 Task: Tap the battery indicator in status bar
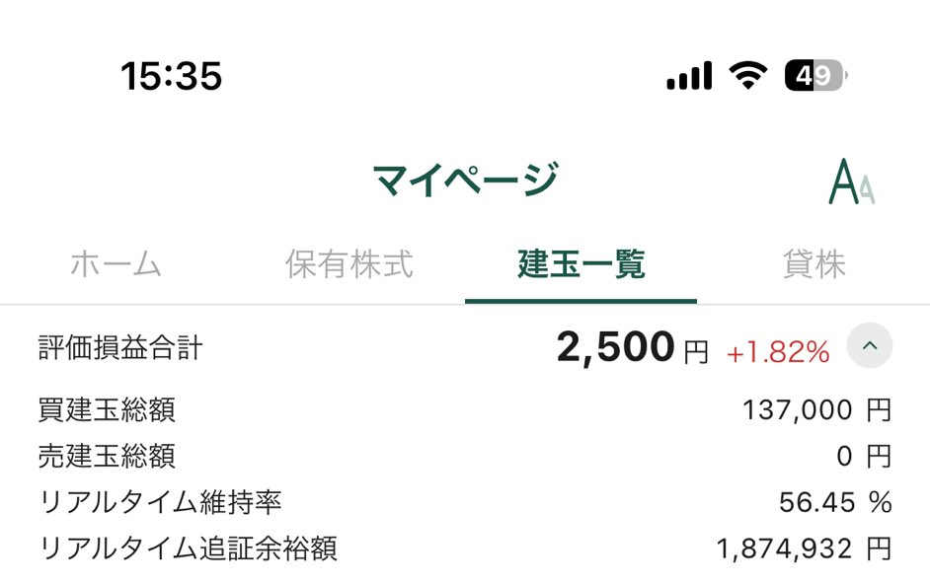click(814, 75)
